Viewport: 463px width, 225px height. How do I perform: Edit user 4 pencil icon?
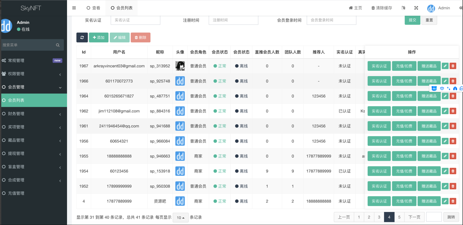(x=445, y=201)
